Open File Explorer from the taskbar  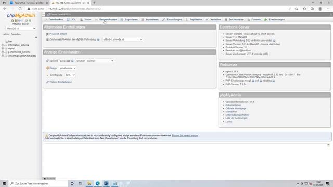[89, 183]
